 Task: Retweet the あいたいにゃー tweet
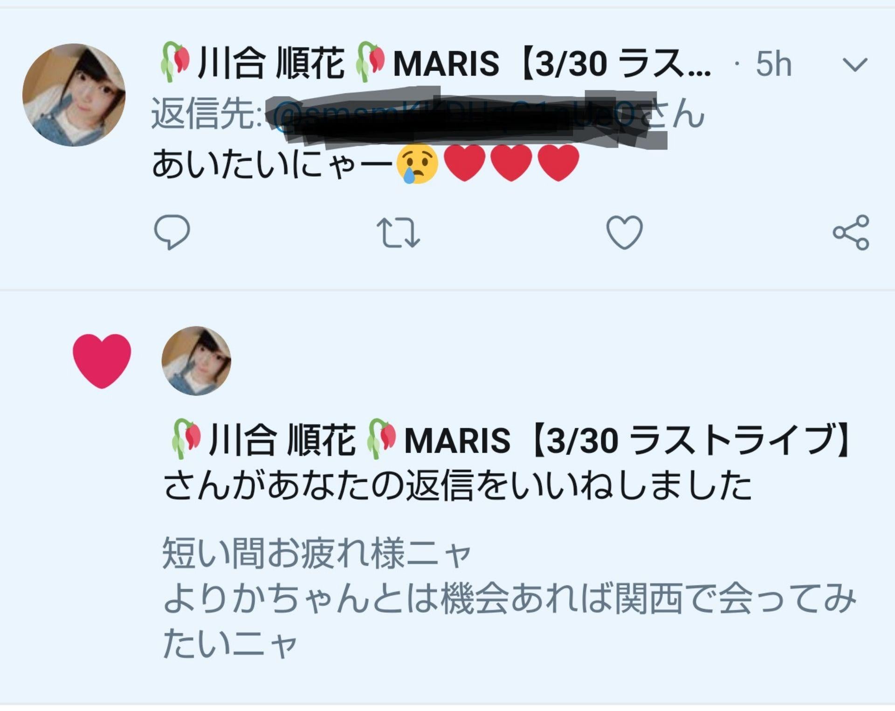coord(398,232)
